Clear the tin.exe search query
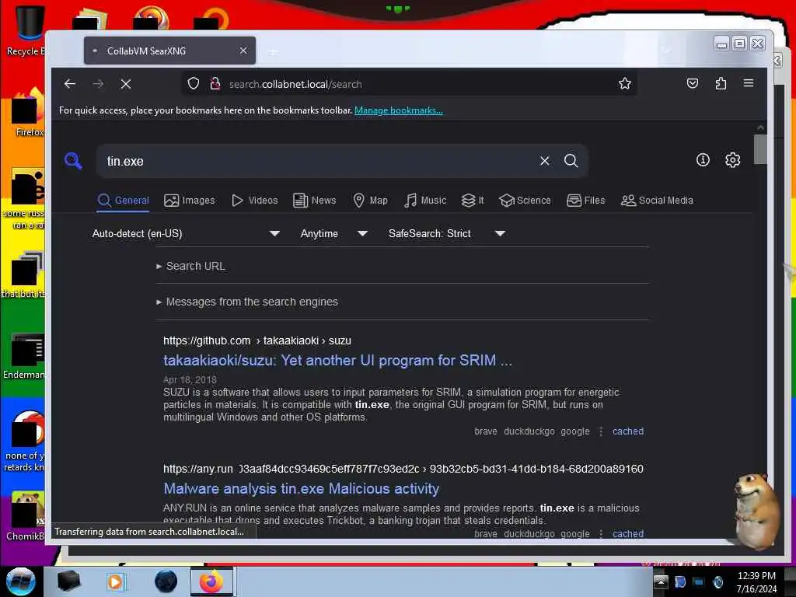 pyautogui.click(x=545, y=161)
